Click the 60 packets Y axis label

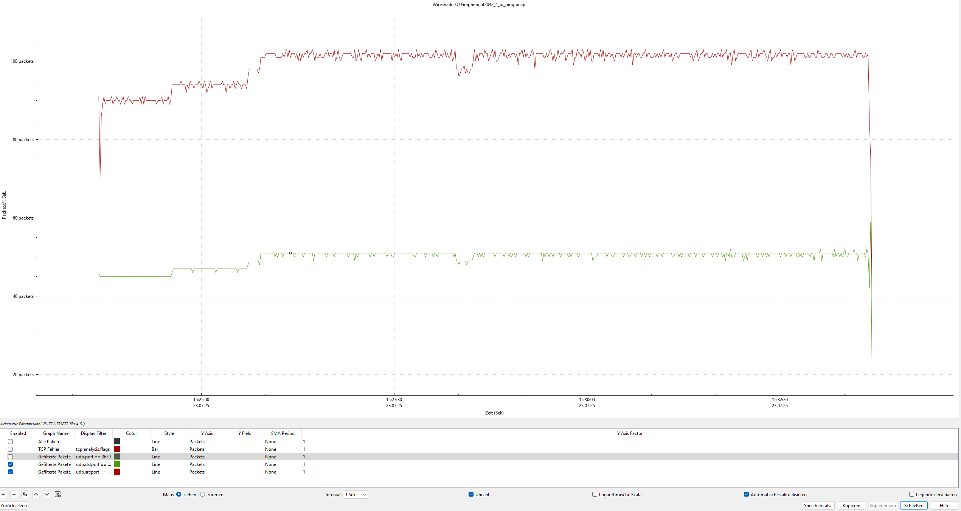coord(23,218)
